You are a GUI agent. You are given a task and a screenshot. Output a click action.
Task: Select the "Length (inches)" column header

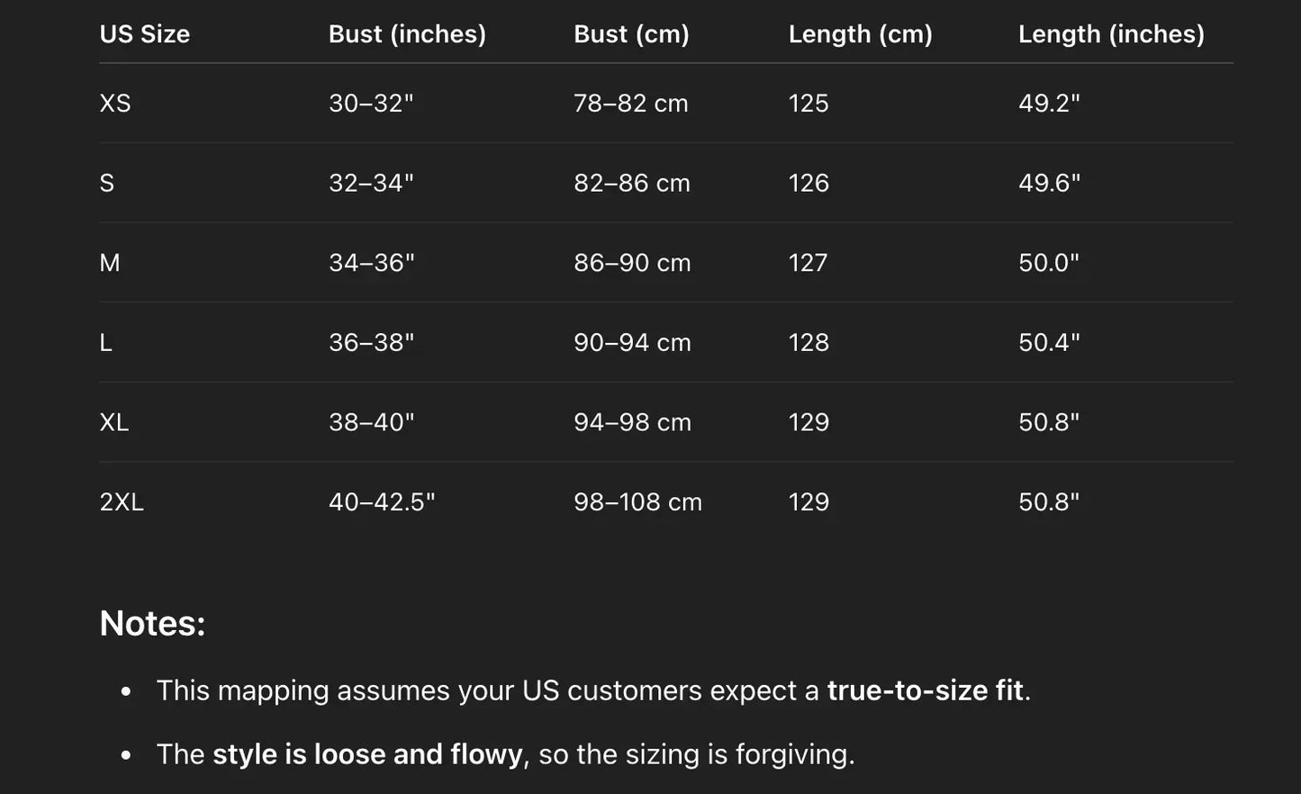(1111, 34)
